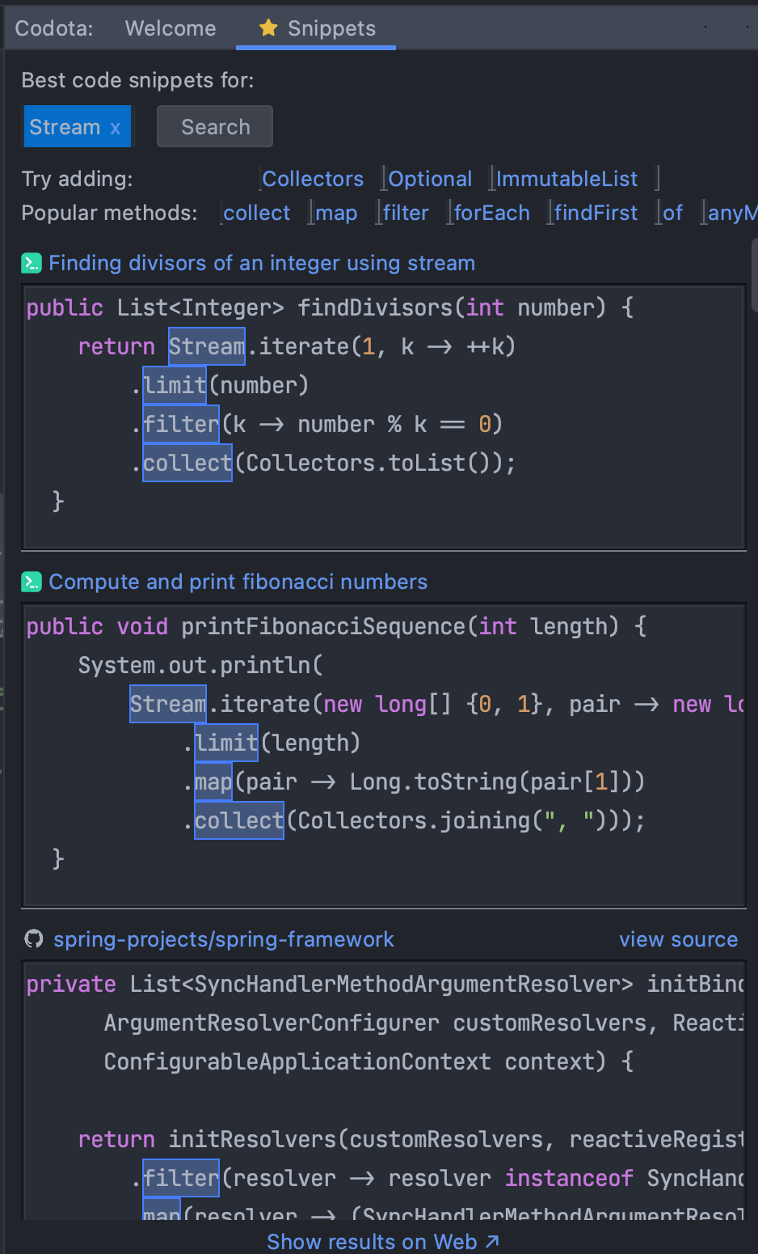Click 'initResolvers' in spring snippet

coord(252,1139)
